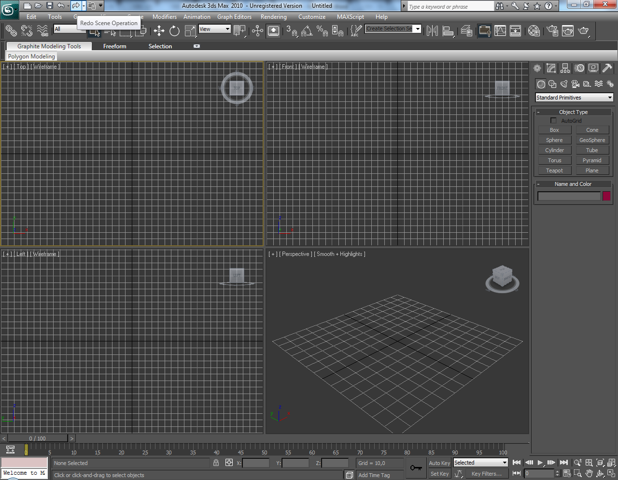The width and height of the screenshot is (618, 480).
Task: Open the Standard Primitives dropdown
Action: (574, 98)
